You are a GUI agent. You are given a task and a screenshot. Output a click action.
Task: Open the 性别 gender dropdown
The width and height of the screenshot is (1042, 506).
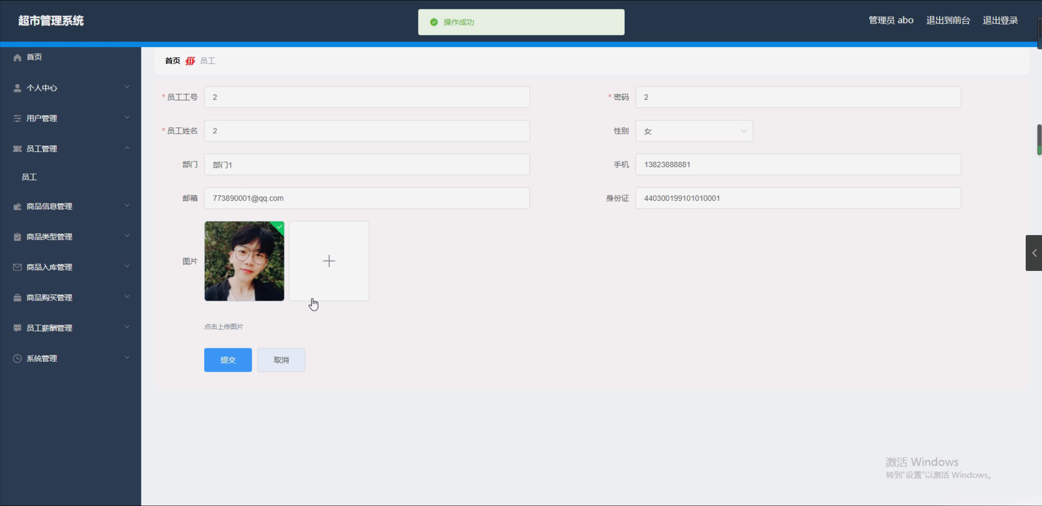(694, 131)
